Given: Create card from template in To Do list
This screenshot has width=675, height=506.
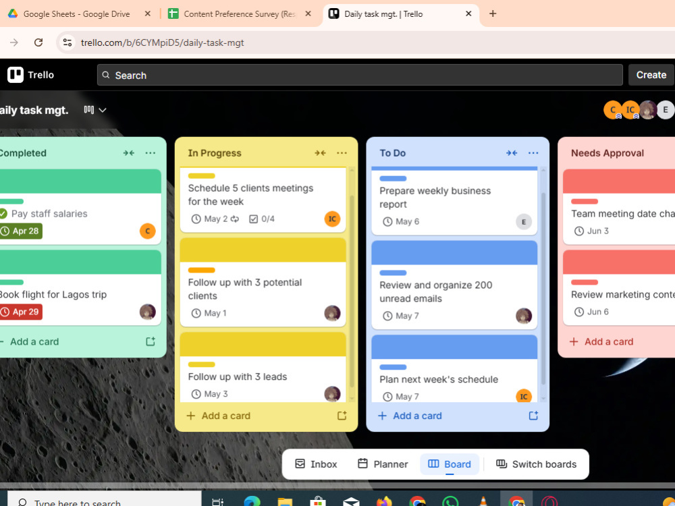Looking at the screenshot, I should 533,416.
